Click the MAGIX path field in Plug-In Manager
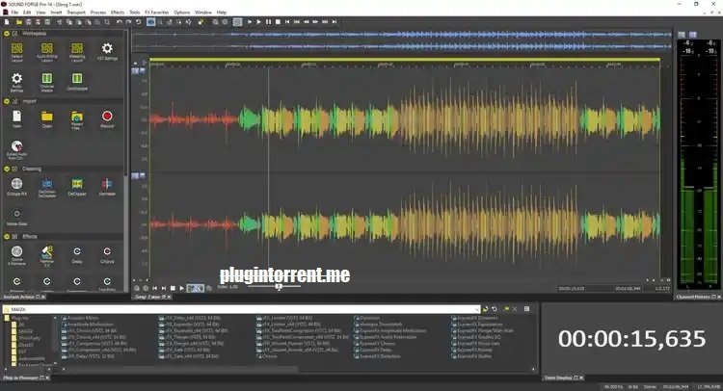The height and width of the screenshot is (391, 723). tap(242, 309)
